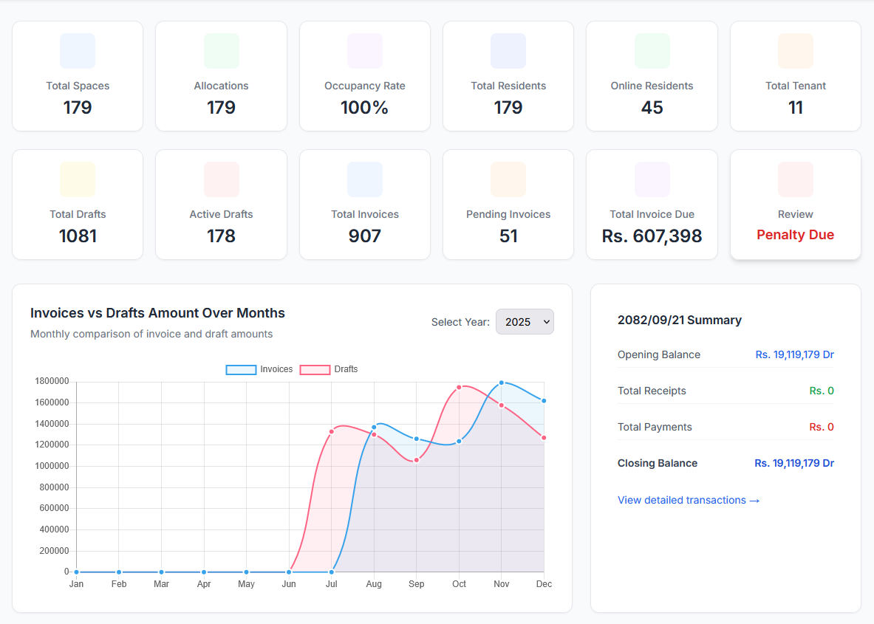Select the Review card
874x624 pixels.
point(795,205)
